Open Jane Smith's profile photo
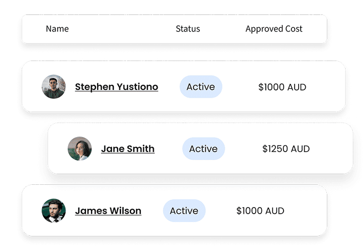The height and width of the screenshot is (252, 364). (79, 149)
